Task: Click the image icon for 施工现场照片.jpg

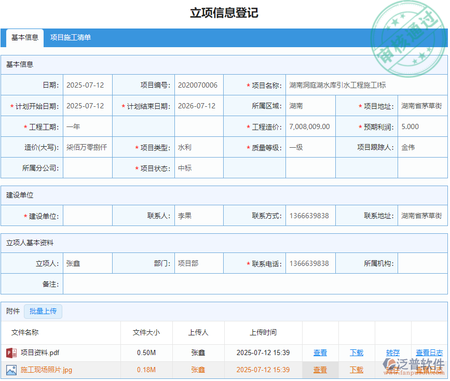Action: (x=11, y=370)
